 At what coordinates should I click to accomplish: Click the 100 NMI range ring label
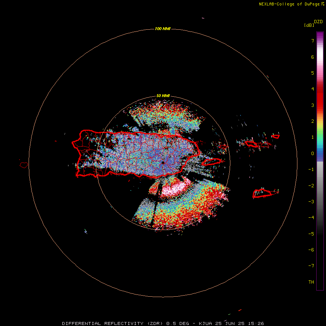163,29
